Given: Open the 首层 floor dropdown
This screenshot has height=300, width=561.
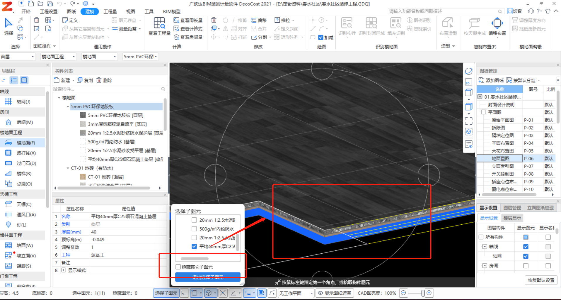Looking at the screenshot, I should pyautogui.click(x=18, y=57).
